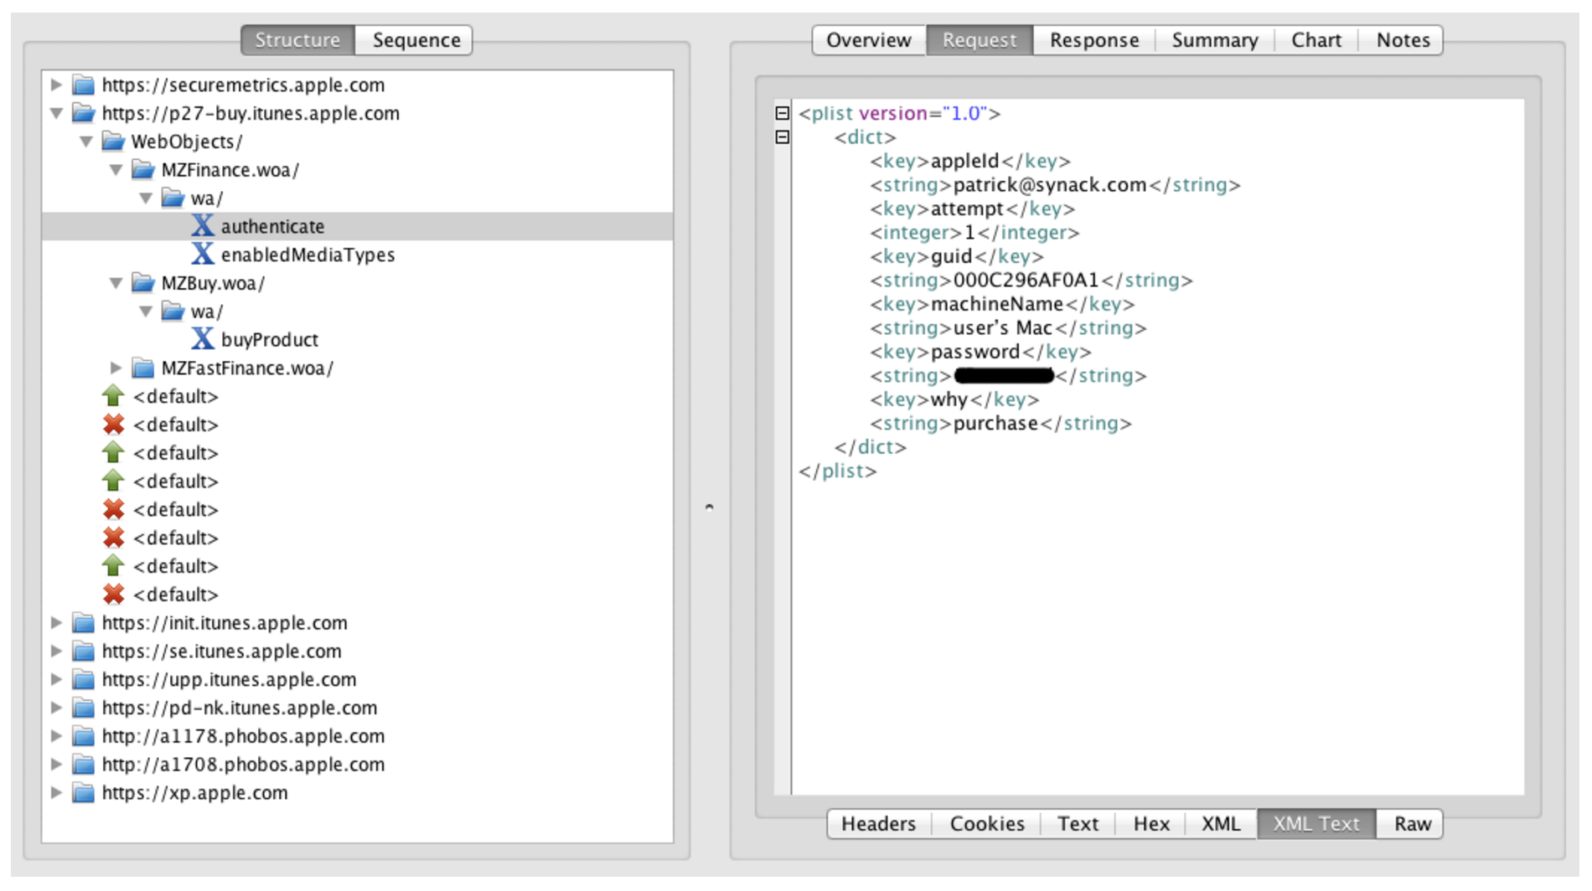Click the init.itunes.apple.com folder icon
This screenshot has width=1592, height=891.
[83, 623]
